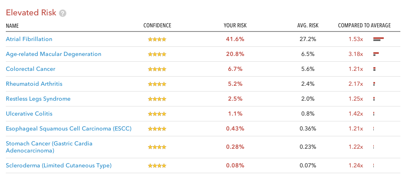Image resolution: width=407 pixels, height=174 pixels.
Task: Open Scleroderma Limited Cutaneous Type link
Action: click(x=59, y=165)
